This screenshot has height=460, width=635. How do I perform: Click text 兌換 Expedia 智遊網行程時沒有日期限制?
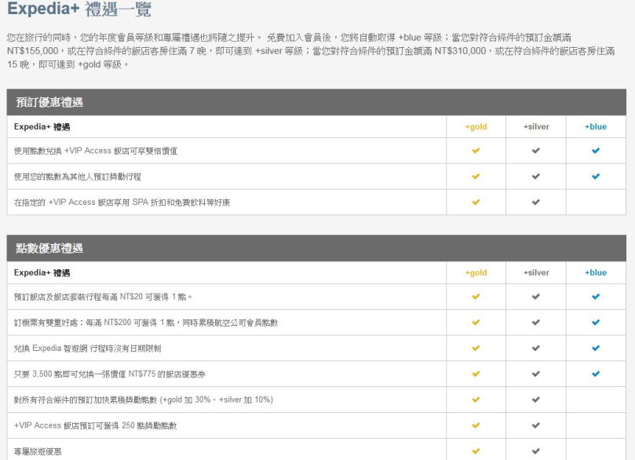pos(87,349)
